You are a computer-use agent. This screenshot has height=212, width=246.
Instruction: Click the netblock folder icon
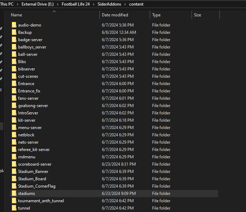(14, 135)
